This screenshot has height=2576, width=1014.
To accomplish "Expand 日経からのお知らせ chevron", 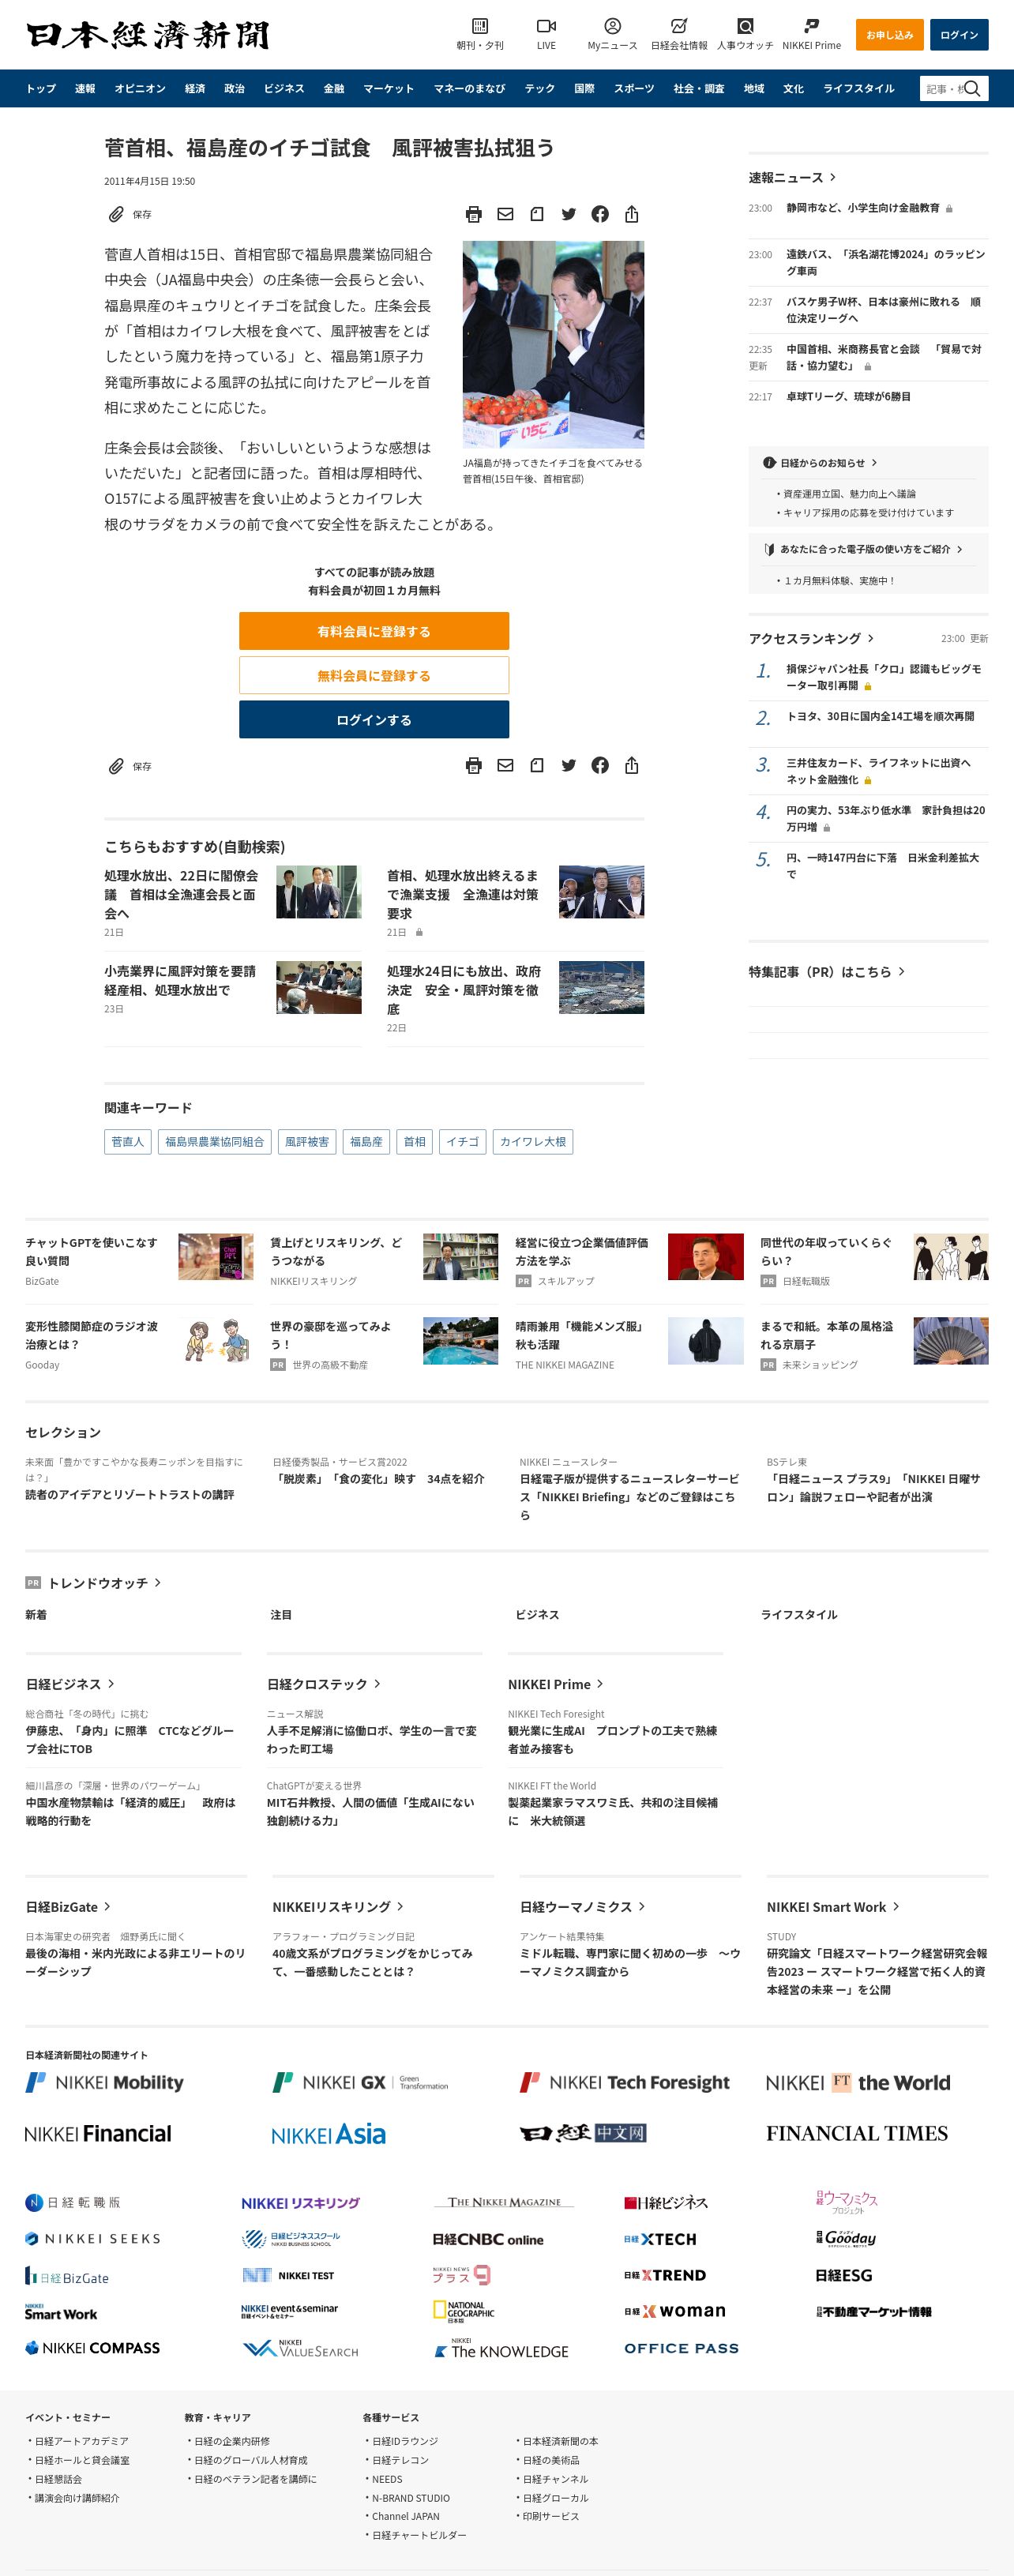I will pyautogui.click(x=874, y=463).
